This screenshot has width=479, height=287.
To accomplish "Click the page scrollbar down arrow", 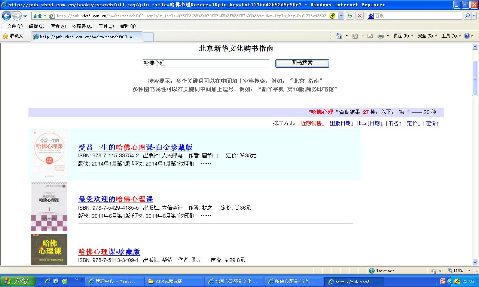I will [475, 262].
